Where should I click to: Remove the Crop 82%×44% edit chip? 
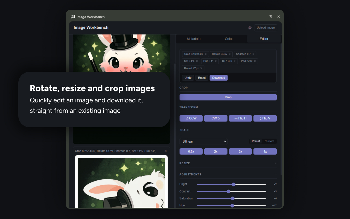(x=206, y=54)
